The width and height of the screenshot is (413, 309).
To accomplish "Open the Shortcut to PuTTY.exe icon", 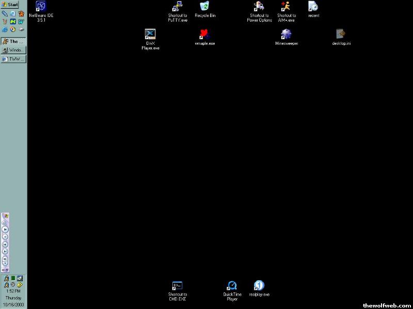I will click(178, 7).
